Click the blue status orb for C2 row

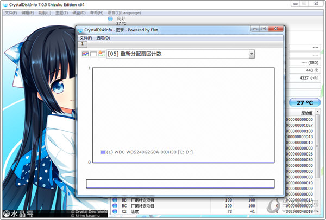pyautogui.click(x=115, y=211)
